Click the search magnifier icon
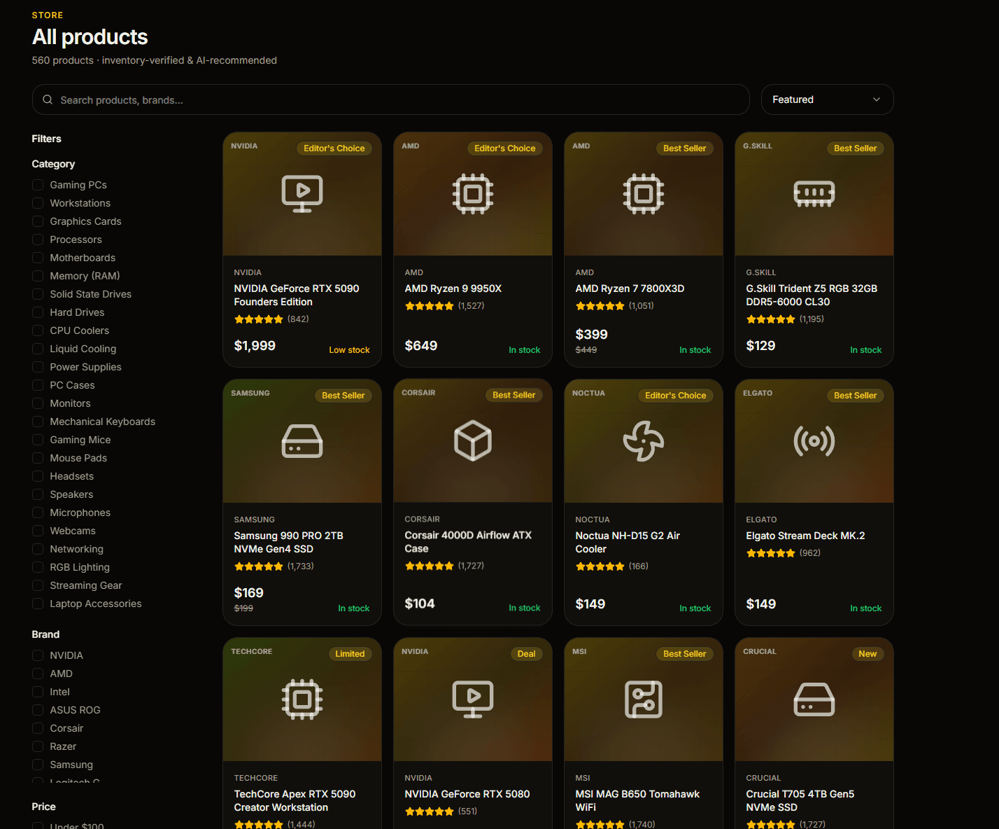 click(x=48, y=99)
